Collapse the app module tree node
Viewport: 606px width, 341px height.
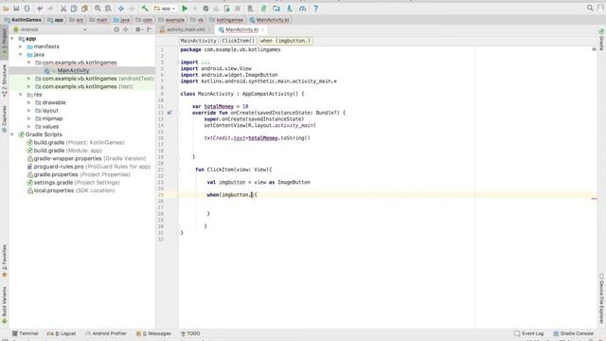click(12, 39)
